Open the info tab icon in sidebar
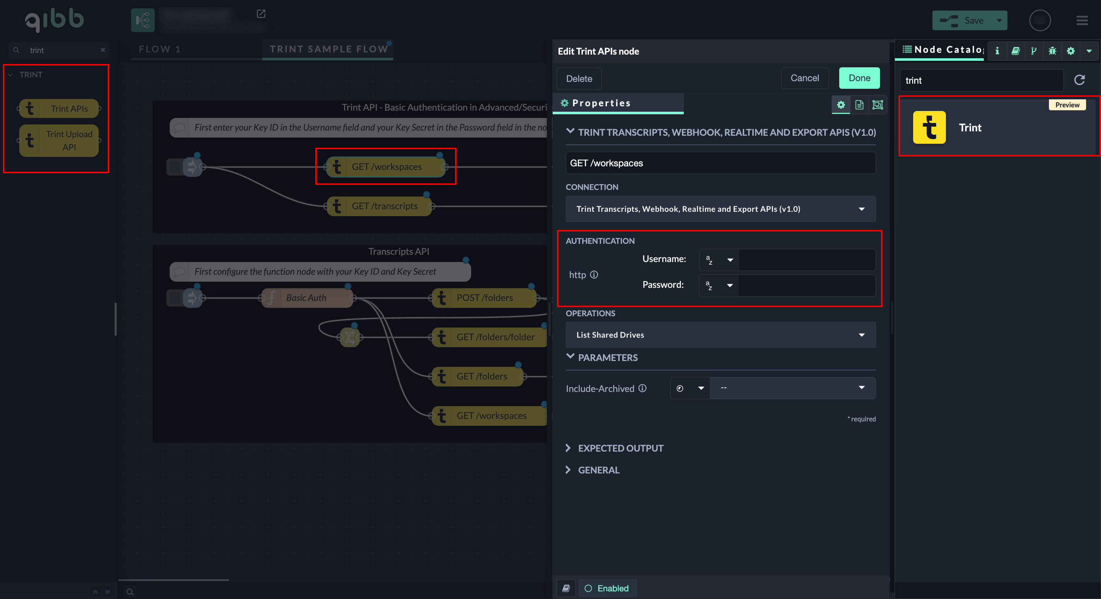 tap(997, 51)
